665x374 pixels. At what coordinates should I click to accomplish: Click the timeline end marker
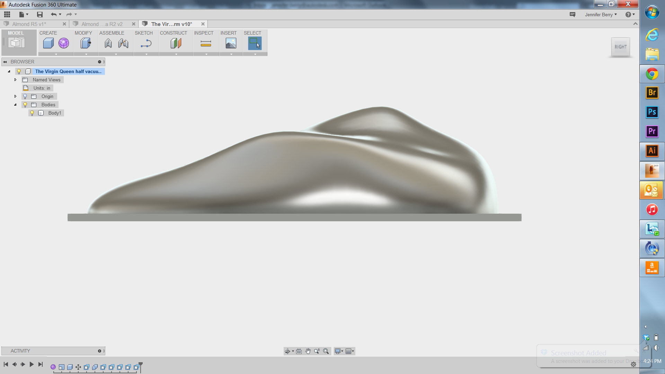coord(141,367)
